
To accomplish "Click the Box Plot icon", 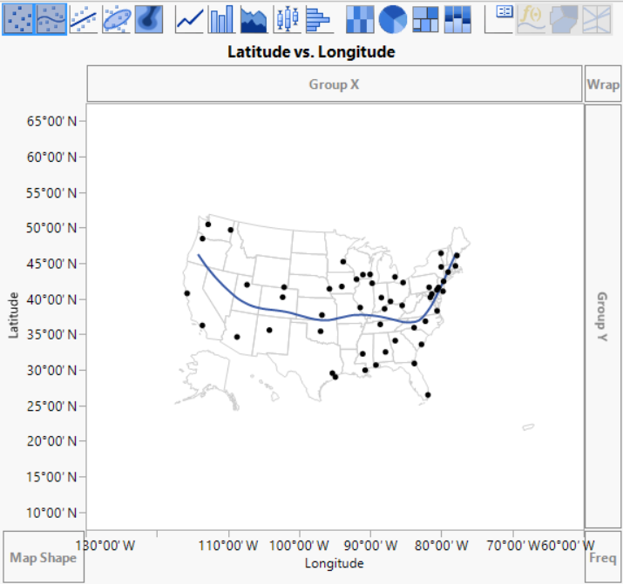I will coord(286,17).
